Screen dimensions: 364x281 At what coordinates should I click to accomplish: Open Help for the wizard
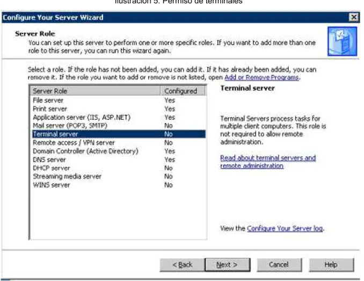pyautogui.click(x=331, y=264)
